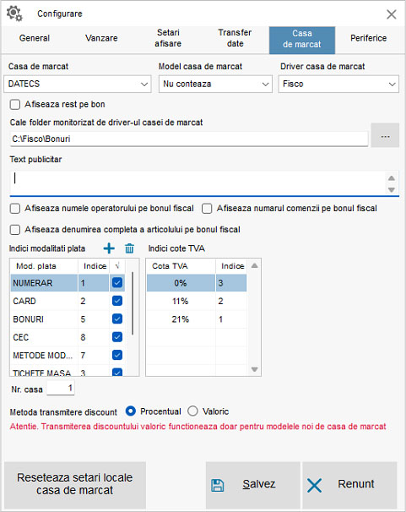The width and height of the screenshot is (406, 512).
Task: Browse folder path with ellipsis button
Action: click(x=385, y=135)
